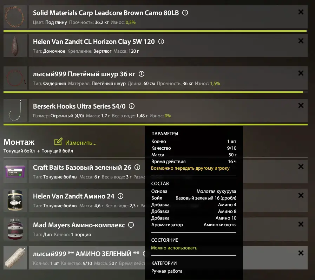The width and height of the screenshot is (315, 280).
Task: Click the Тонущий бойл + Тонущий бойл subtitle
Action: [x=38, y=151]
